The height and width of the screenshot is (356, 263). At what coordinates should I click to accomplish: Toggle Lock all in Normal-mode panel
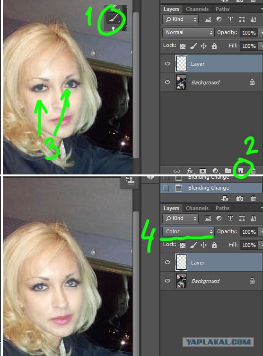coord(214,46)
